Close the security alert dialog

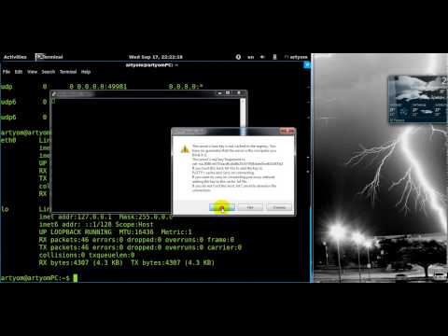click(x=287, y=131)
